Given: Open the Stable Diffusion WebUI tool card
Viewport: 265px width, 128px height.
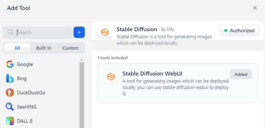Looking at the screenshot, I should [x=178, y=83].
